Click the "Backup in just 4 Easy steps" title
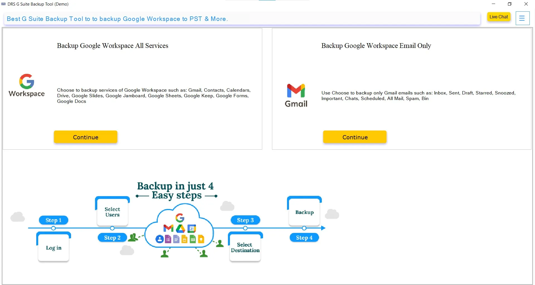The image size is (535, 285). pos(176,191)
